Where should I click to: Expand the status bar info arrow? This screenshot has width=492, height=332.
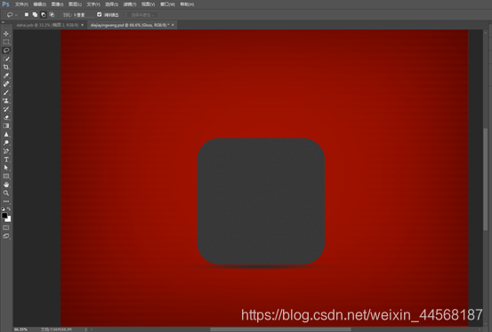[85, 329]
